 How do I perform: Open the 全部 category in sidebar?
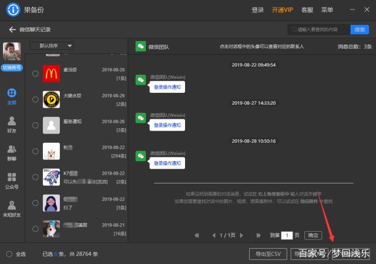11,96
